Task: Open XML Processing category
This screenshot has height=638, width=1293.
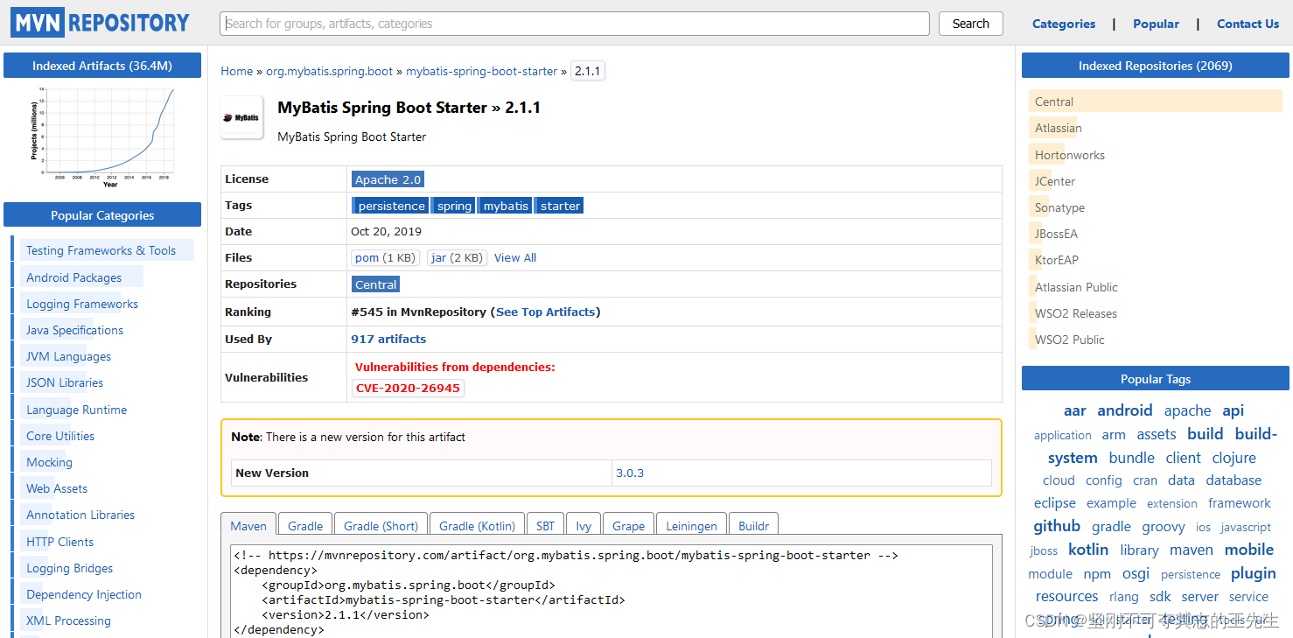Action: tap(68, 620)
